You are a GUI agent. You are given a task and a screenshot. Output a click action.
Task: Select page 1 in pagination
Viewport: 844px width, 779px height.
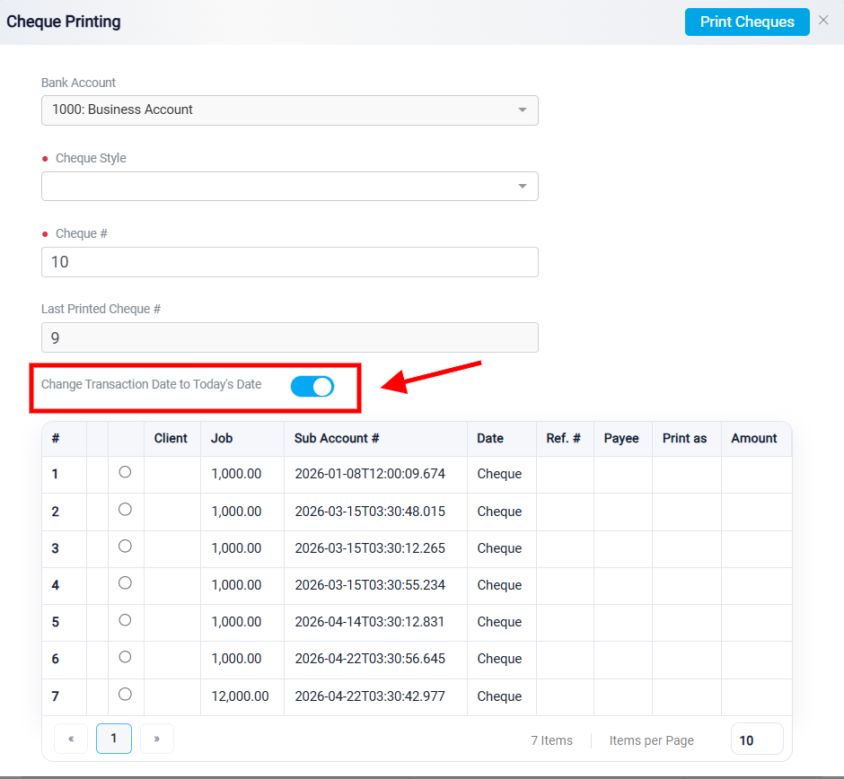(113, 739)
